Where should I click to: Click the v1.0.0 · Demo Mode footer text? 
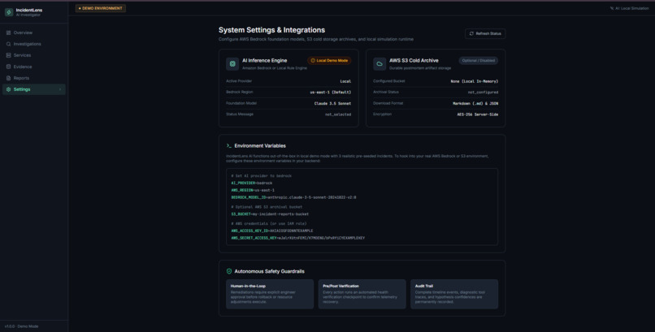pyautogui.click(x=22, y=326)
